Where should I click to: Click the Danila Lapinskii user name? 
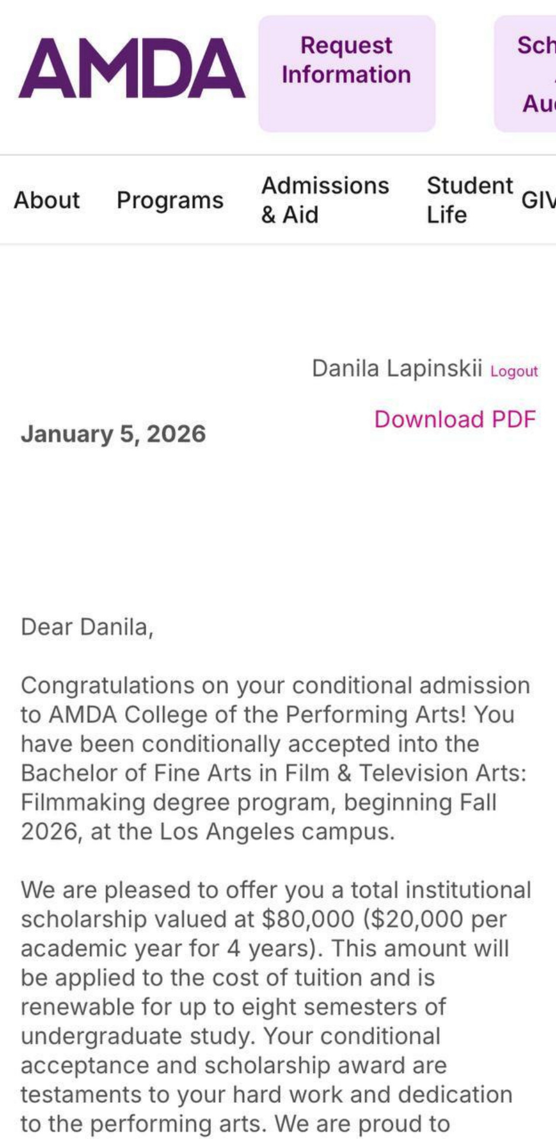[x=397, y=368]
